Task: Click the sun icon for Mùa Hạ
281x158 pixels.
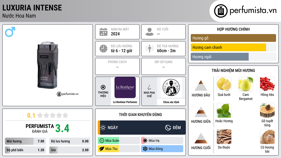Action: tap(145, 141)
